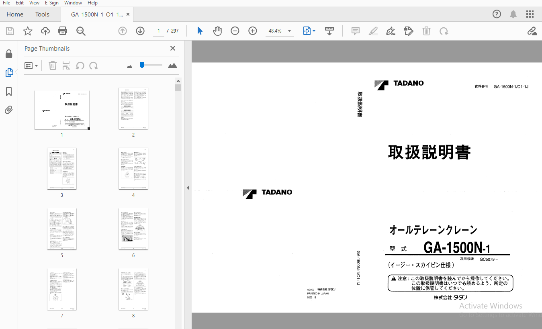Select page 3 thumbnail
Image resolution: width=542 pixels, height=329 pixels.
coord(62,169)
